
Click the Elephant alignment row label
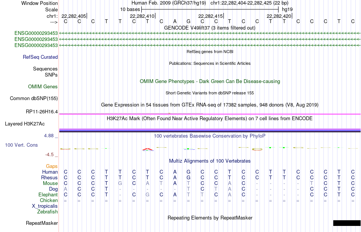tap(48, 194)
